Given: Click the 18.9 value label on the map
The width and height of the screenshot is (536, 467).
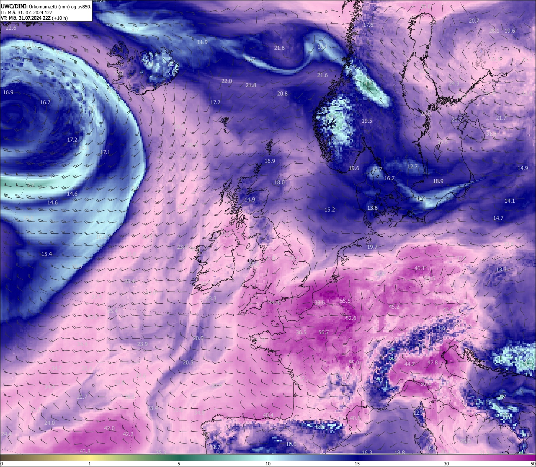Looking at the screenshot, I should click(x=438, y=181).
